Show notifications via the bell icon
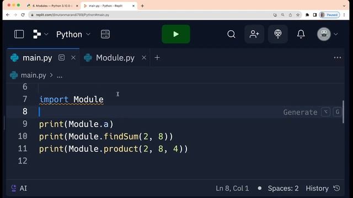The height and width of the screenshot is (198, 353). click(301, 34)
